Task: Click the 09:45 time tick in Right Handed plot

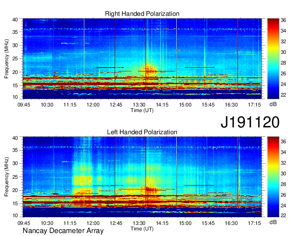Action: tap(24, 105)
